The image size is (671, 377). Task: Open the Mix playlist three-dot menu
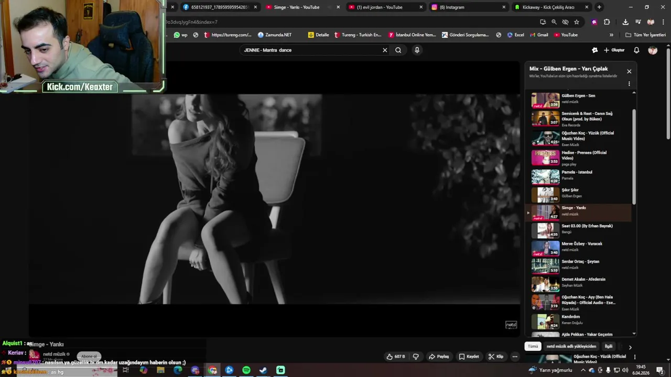point(629,84)
